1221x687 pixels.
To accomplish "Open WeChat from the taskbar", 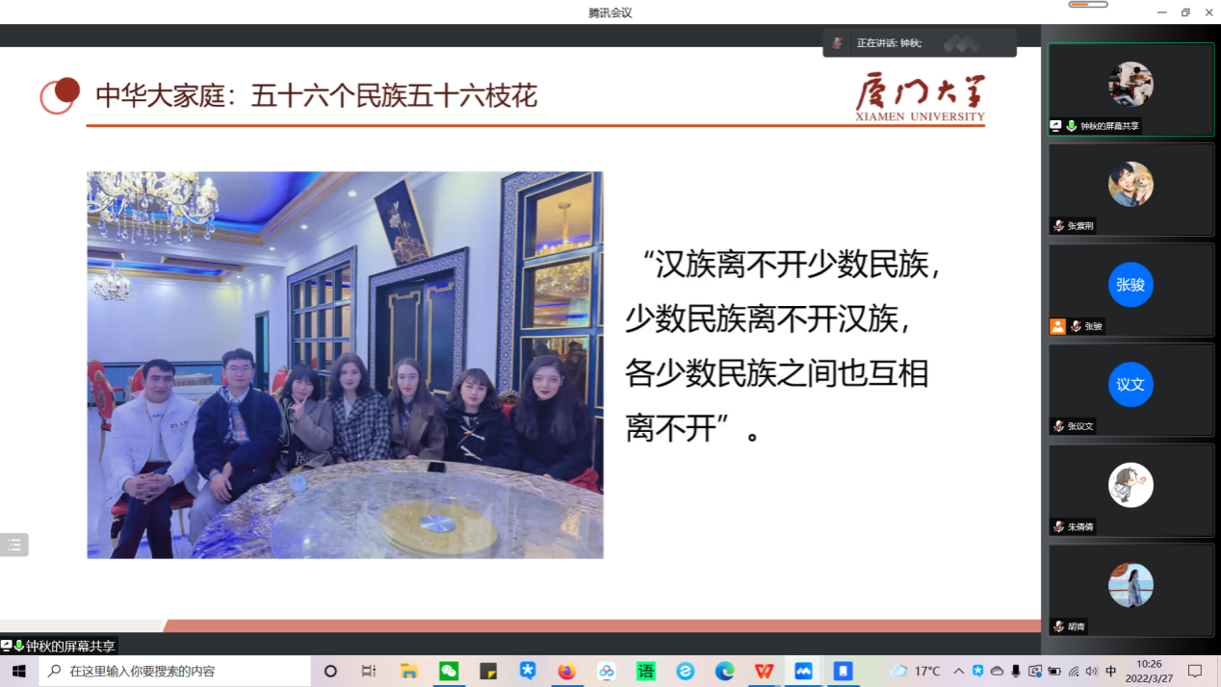I will [449, 671].
